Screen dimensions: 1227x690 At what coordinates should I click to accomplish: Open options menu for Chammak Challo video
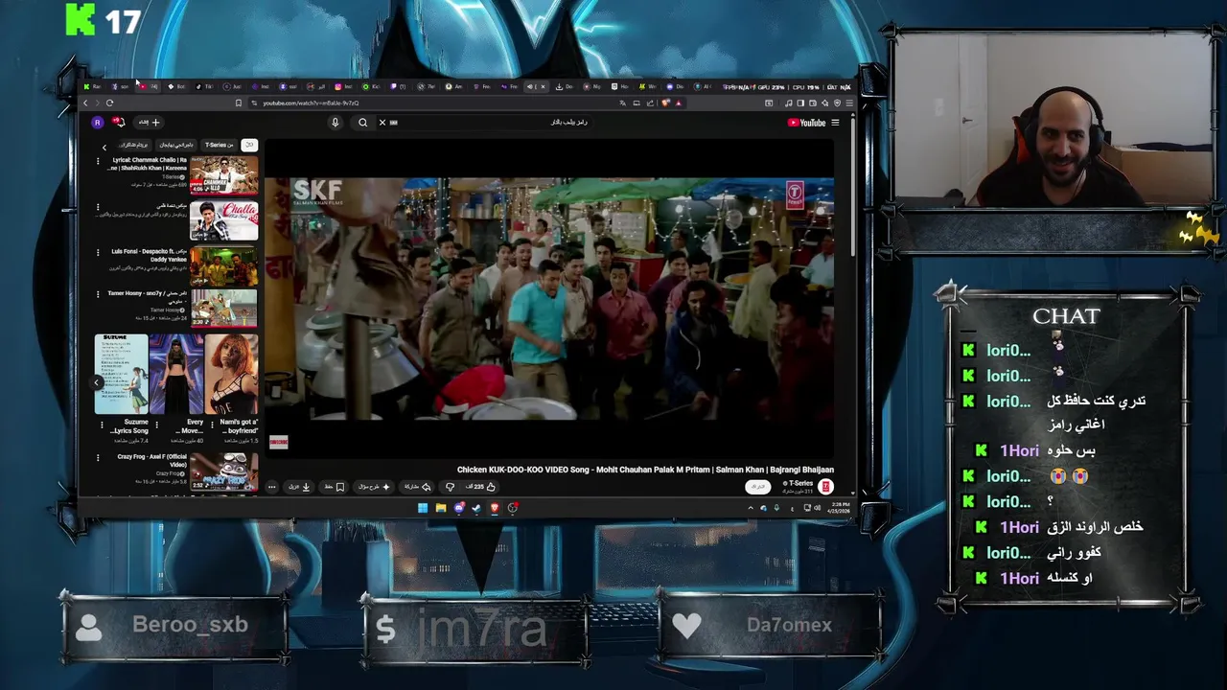[x=97, y=161]
